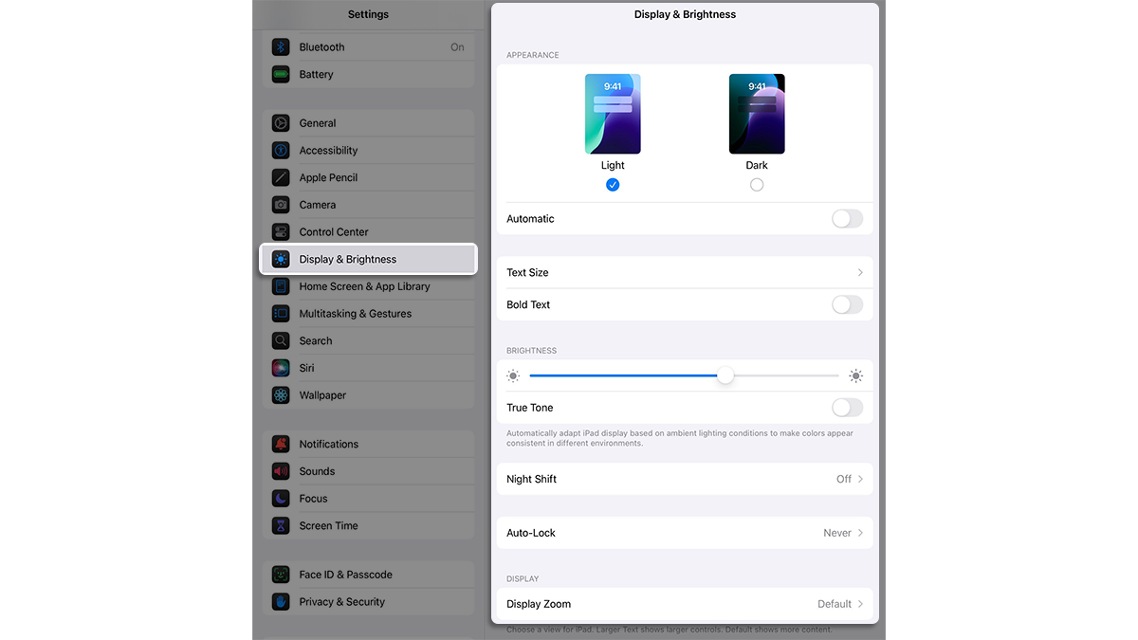Open Screen Time in sidebar
This screenshot has height=640, width=1138.
[368, 525]
